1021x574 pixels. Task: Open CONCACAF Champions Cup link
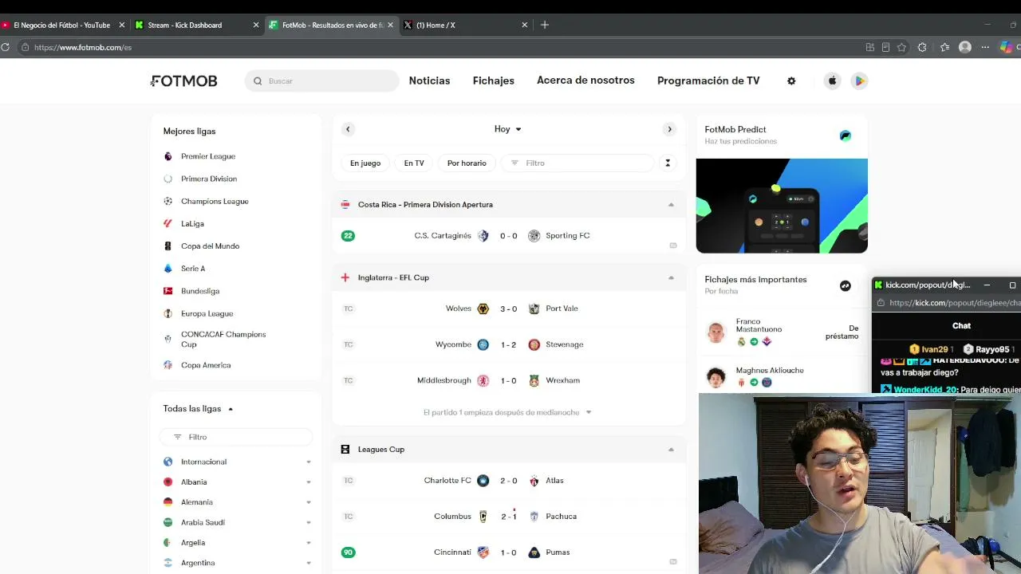click(223, 339)
